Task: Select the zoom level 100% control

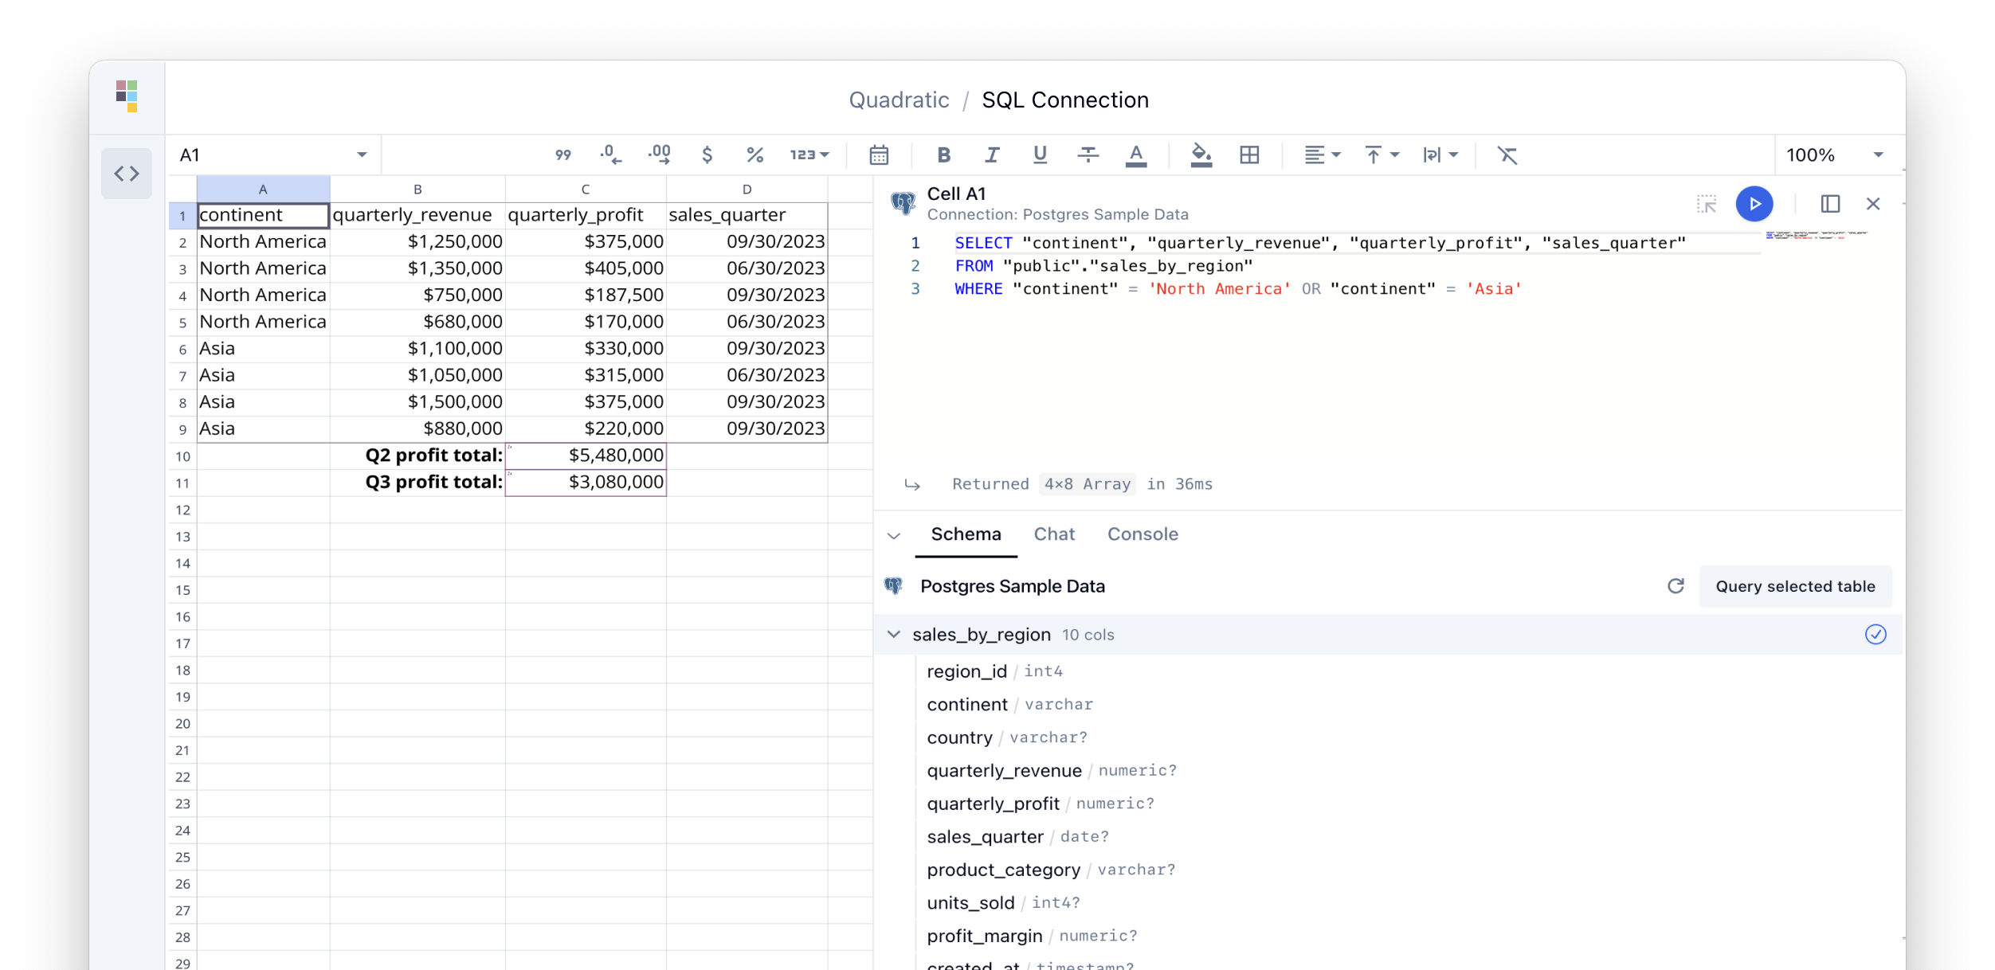Action: [1833, 155]
